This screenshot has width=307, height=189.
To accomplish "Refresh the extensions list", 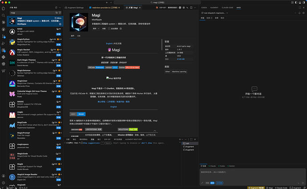I will (x=56, y=8).
